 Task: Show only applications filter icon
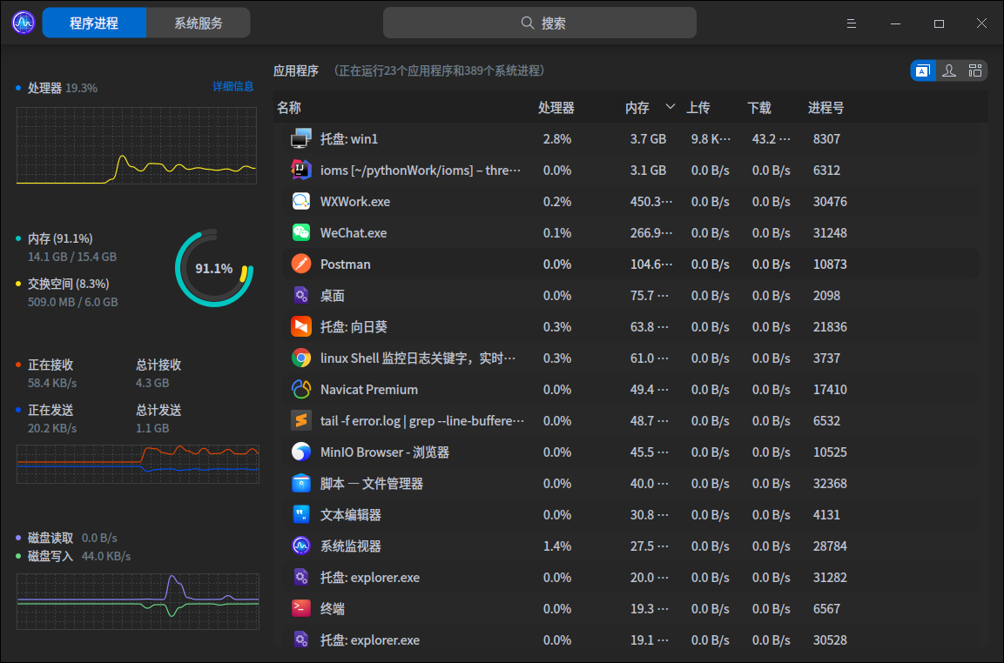pos(923,70)
